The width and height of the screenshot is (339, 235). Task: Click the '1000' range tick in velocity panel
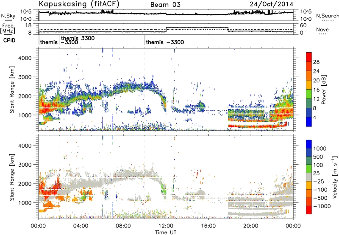tap(25, 202)
